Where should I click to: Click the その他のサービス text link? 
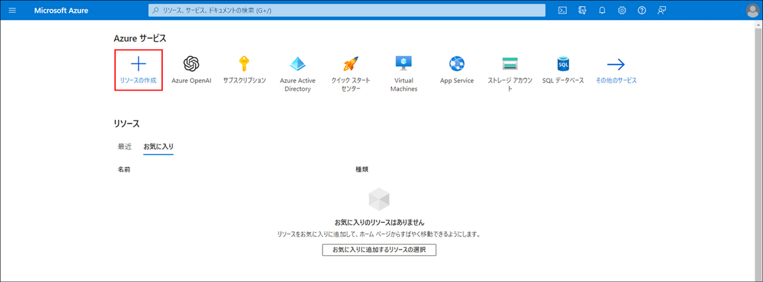616,81
